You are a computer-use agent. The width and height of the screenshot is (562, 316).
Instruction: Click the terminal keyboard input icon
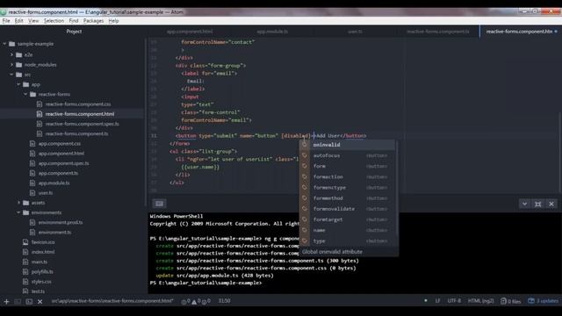coord(160,204)
